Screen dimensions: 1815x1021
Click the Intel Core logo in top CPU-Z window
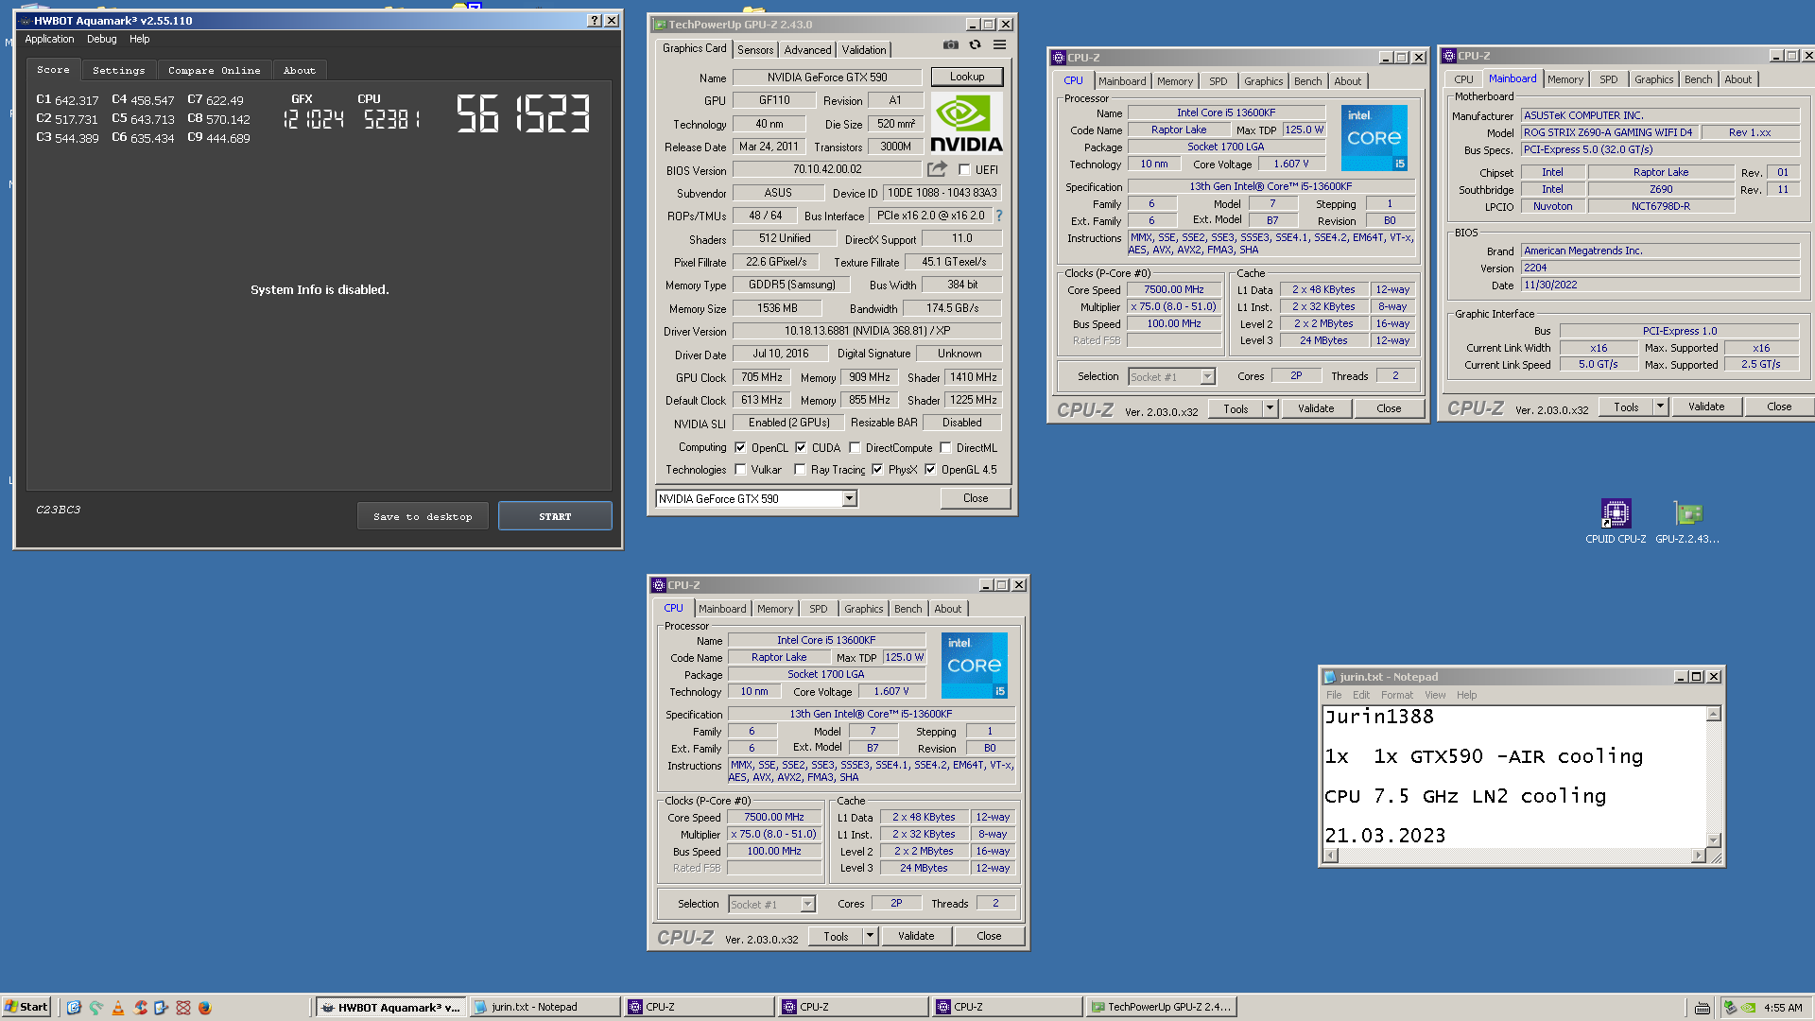click(x=1374, y=138)
